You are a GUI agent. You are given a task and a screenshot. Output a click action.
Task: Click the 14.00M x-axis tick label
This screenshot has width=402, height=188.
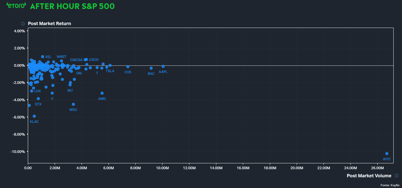tap(216, 168)
